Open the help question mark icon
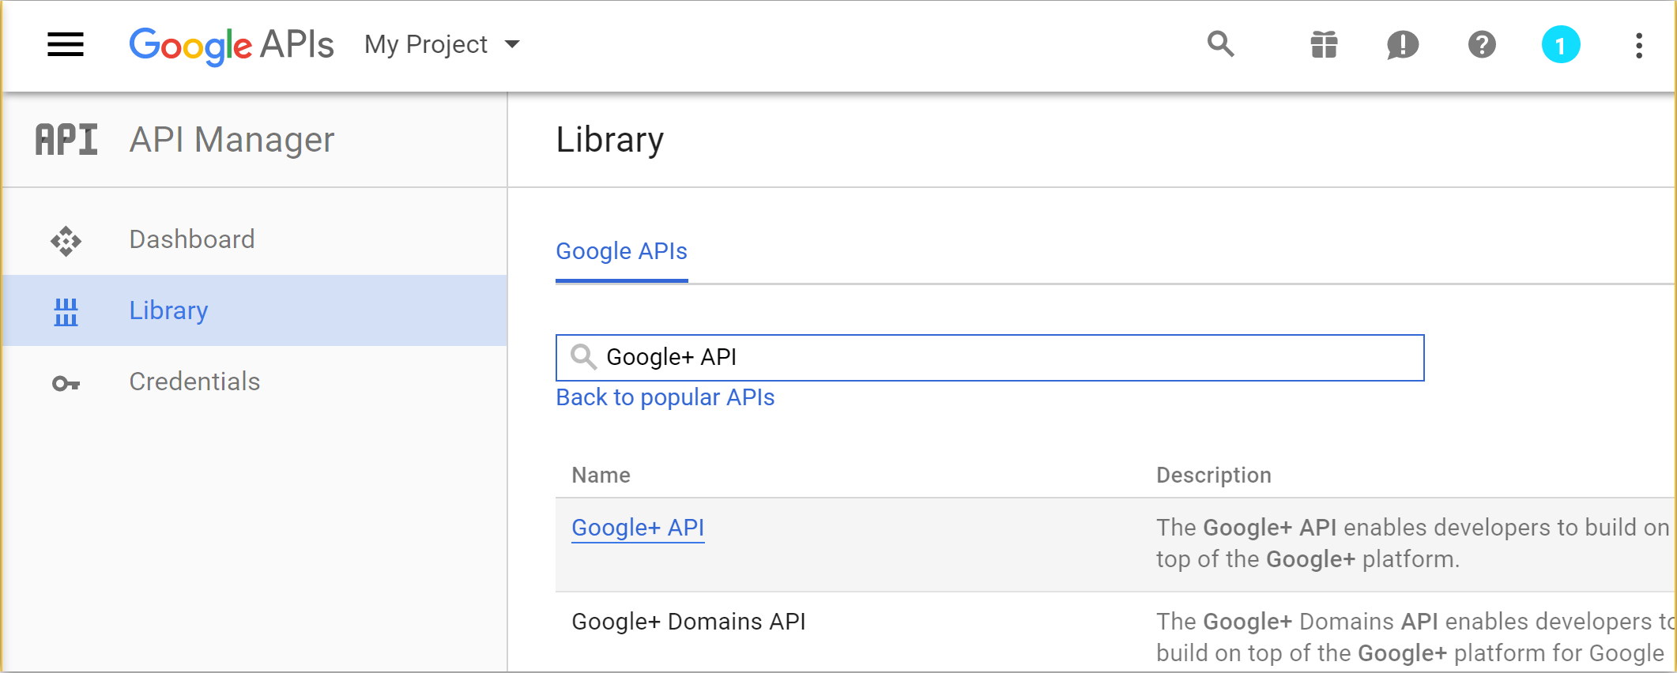The width and height of the screenshot is (1677, 673). click(1482, 44)
